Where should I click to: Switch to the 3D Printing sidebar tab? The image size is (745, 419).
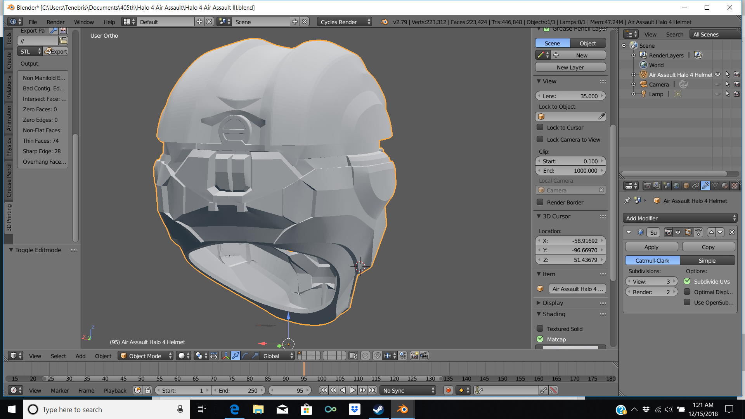9,218
